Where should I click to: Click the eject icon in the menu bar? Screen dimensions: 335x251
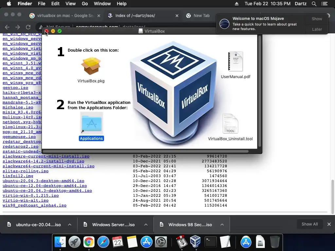[x=237, y=4]
